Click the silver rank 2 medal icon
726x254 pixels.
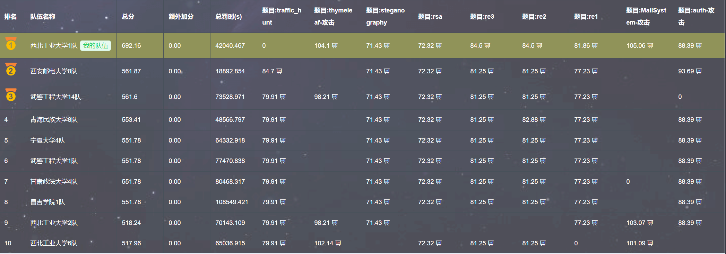click(11, 70)
